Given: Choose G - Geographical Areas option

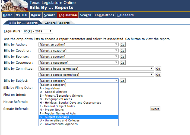Looking at the screenshot, I should click(x=78, y=99).
